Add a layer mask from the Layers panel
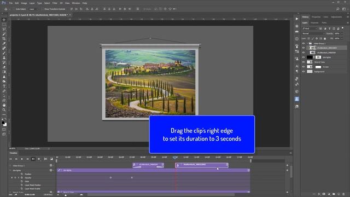Image resolution: width=350 pixels, height=197 pixels. tap(324, 194)
